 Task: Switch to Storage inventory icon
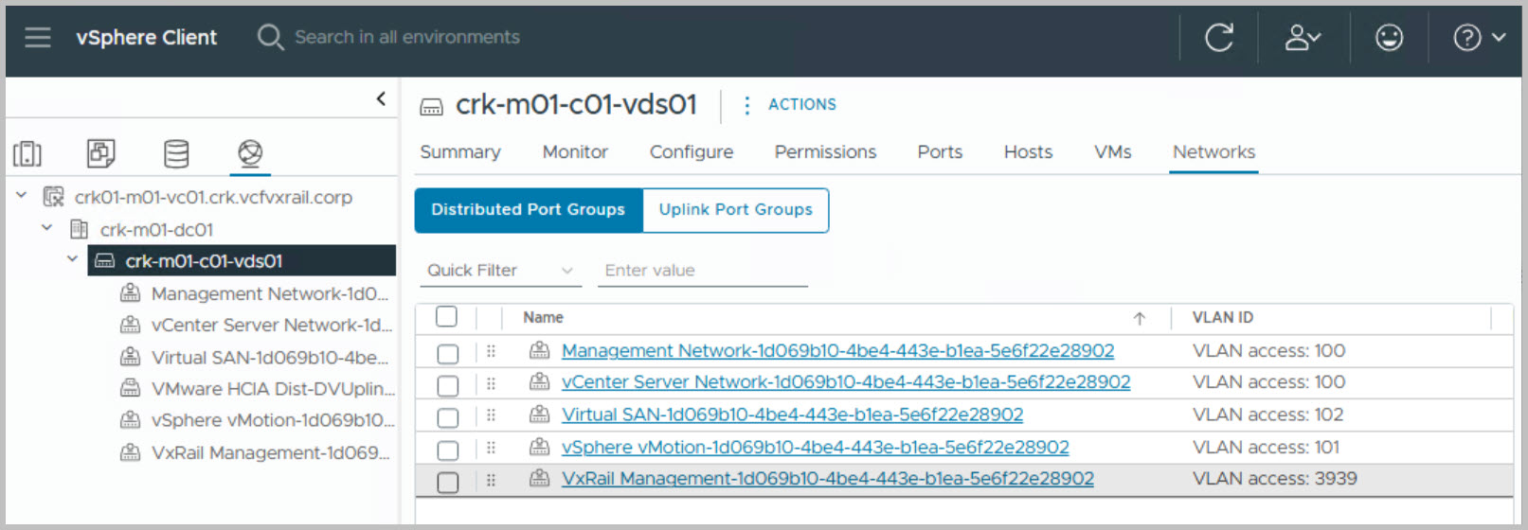pyautogui.click(x=176, y=153)
